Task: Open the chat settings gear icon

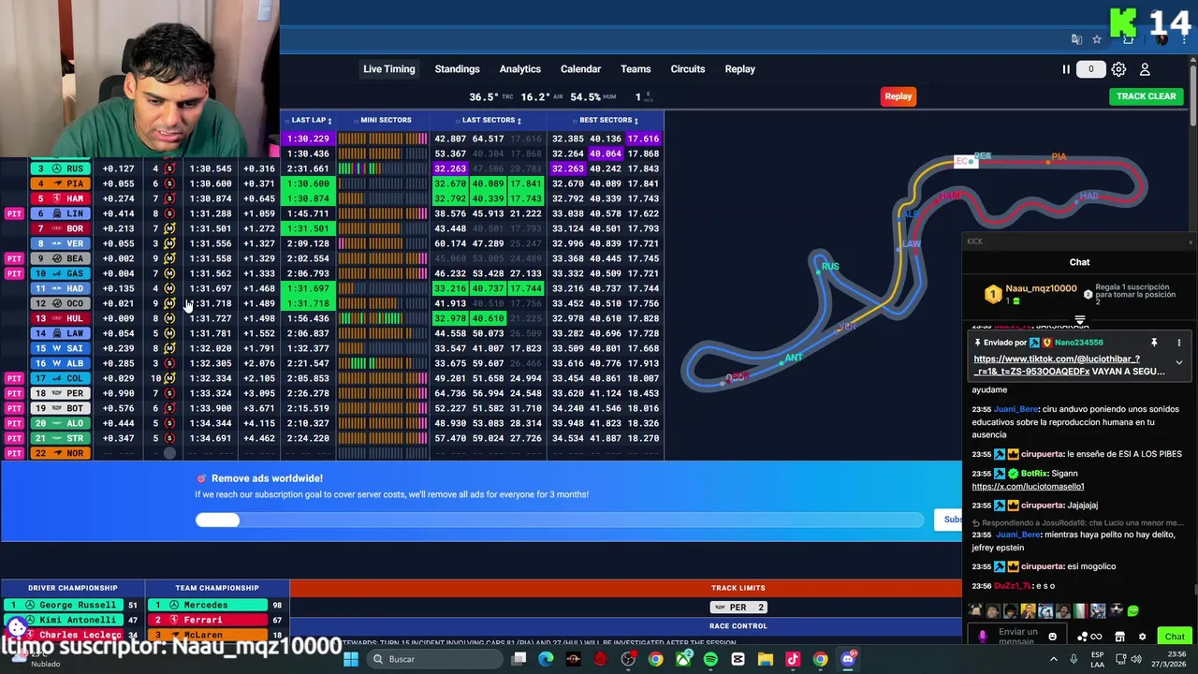Action: 1142,637
